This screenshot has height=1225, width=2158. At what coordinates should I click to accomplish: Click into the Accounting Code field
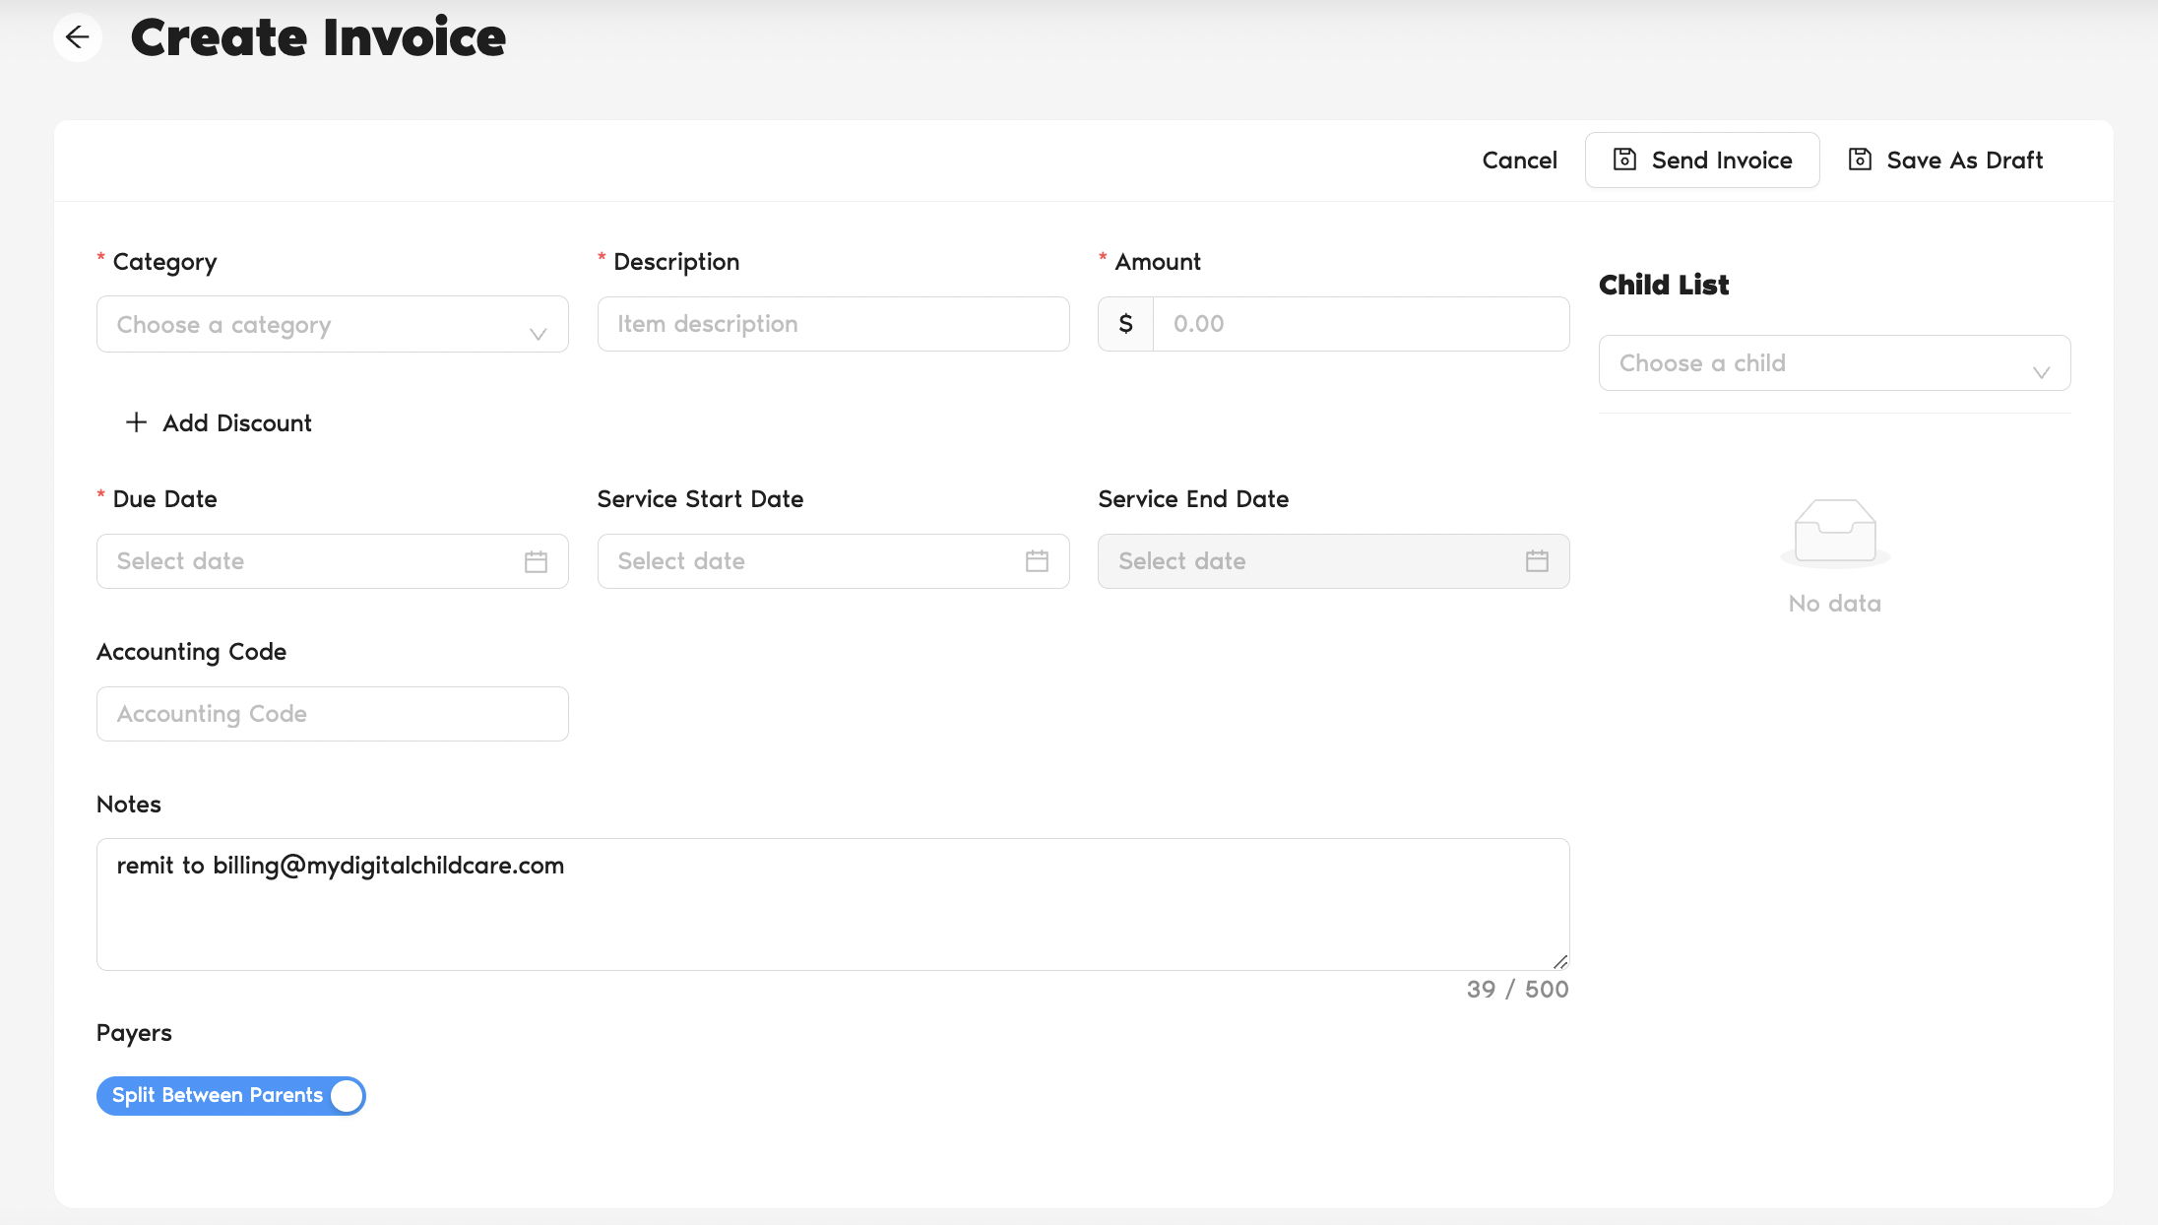[332, 714]
